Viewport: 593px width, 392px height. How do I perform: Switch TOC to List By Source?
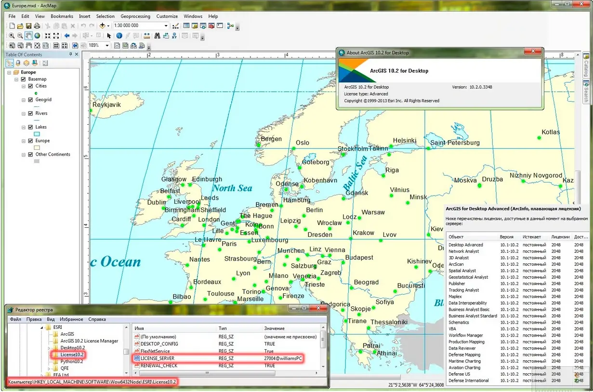18,63
